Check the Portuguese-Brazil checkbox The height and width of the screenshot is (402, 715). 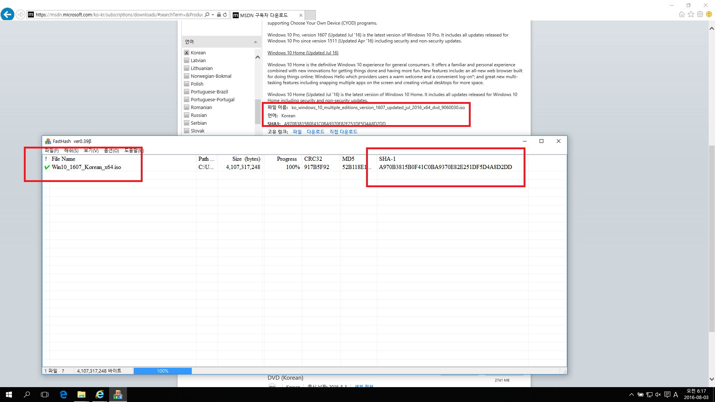[187, 92]
